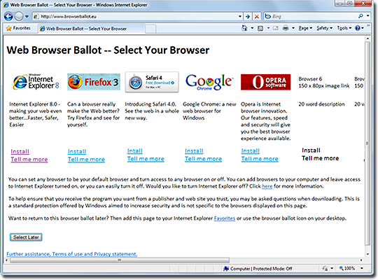Image resolution: width=378 pixels, height=280 pixels.
Task: Click Tell me more under Opera
Action: (x=260, y=159)
